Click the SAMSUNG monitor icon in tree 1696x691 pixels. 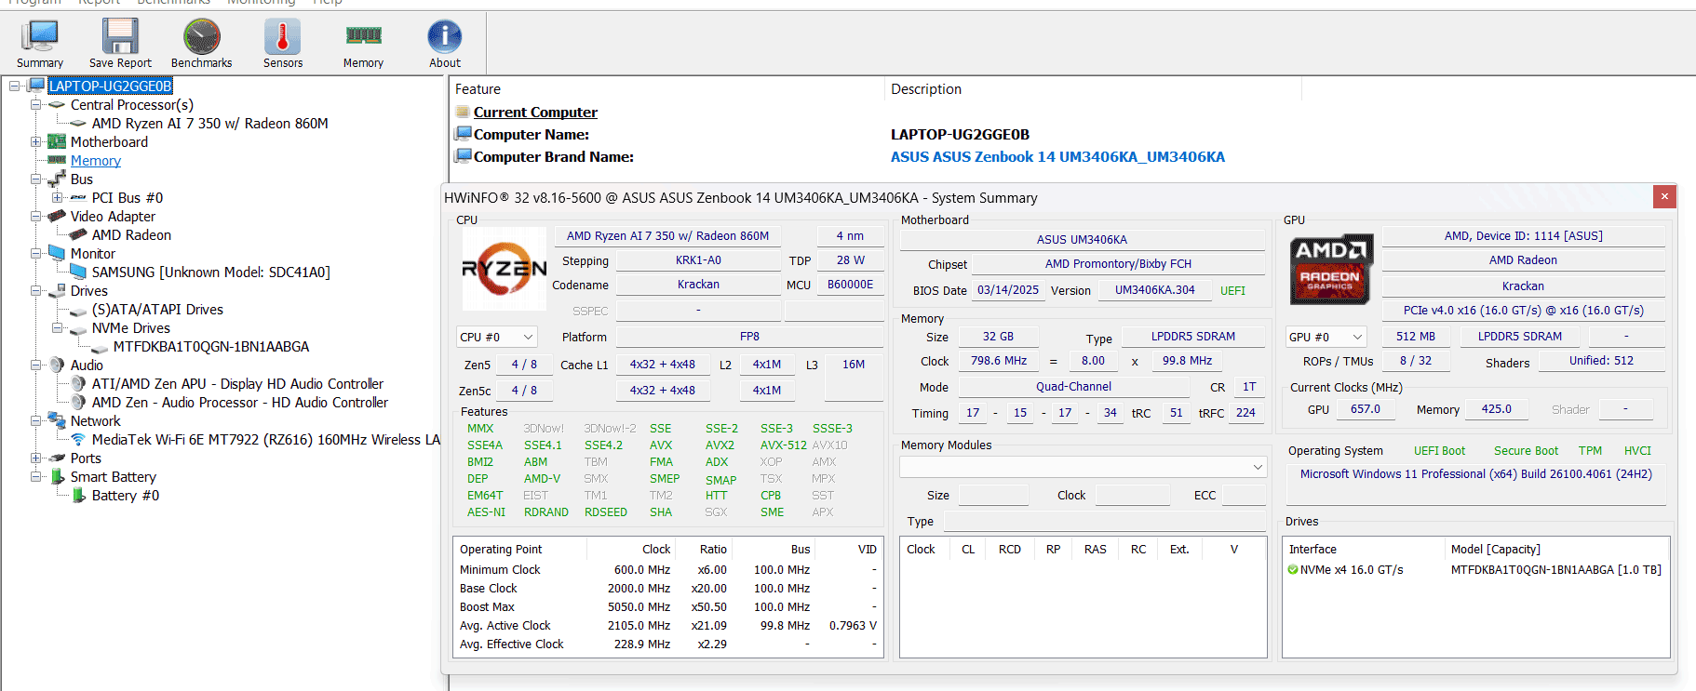tap(78, 272)
